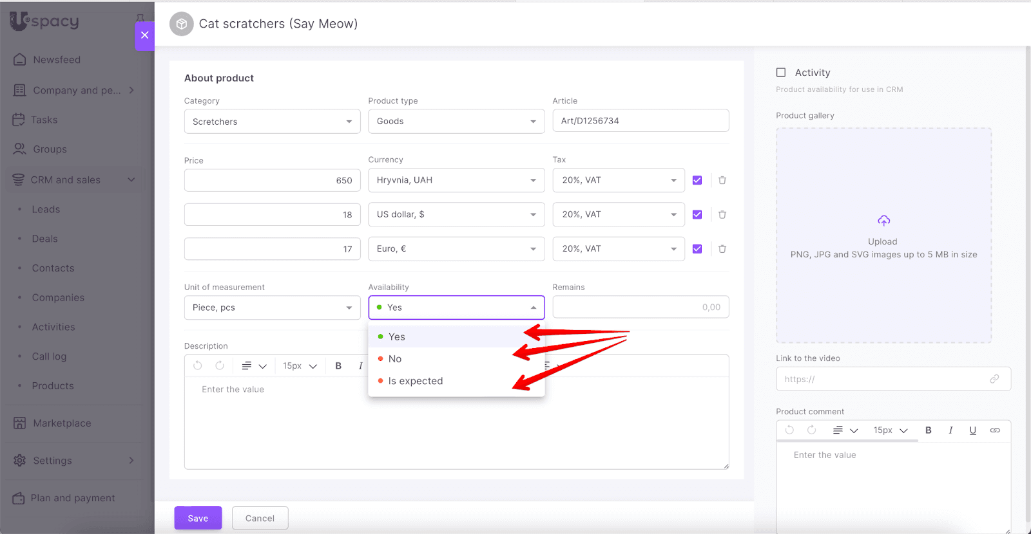Click upload cloud icon in product gallery
The image size is (1031, 534).
[x=883, y=221]
